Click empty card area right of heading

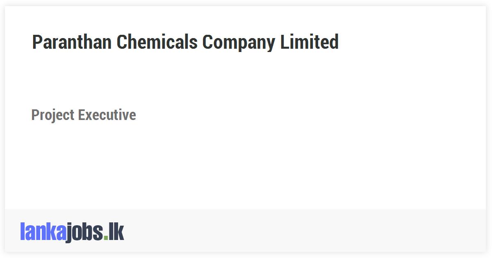point(410,42)
